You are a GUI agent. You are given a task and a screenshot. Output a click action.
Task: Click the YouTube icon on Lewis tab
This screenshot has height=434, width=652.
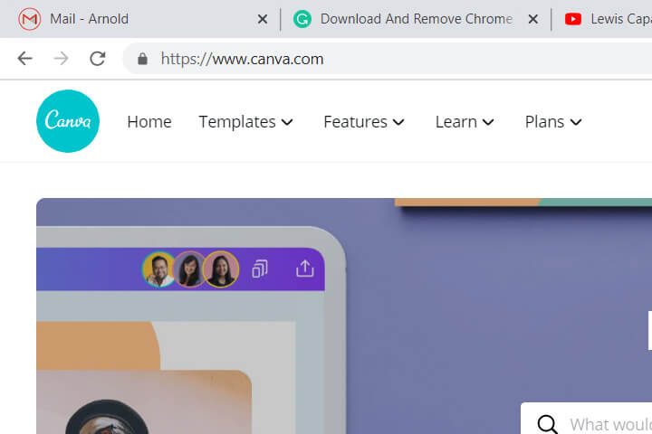tap(573, 19)
